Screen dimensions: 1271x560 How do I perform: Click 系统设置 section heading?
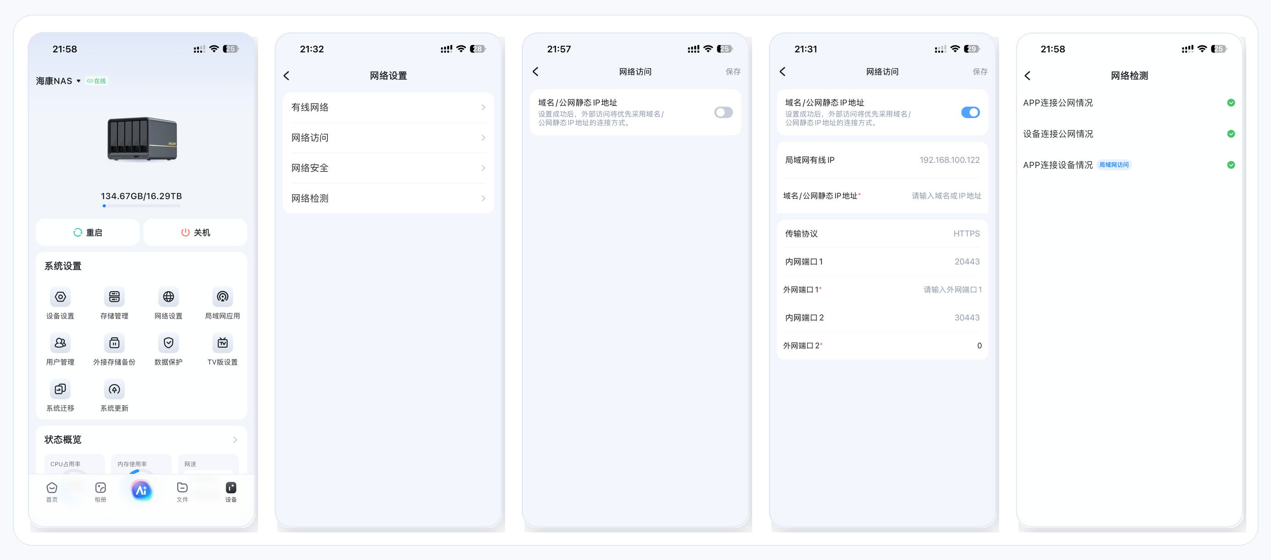pyautogui.click(x=63, y=266)
